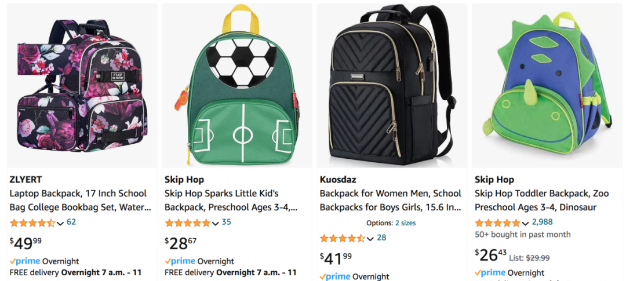Expand rating chevron for Skip Hop Sparks
The image size is (626, 281).
pyautogui.click(x=215, y=223)
